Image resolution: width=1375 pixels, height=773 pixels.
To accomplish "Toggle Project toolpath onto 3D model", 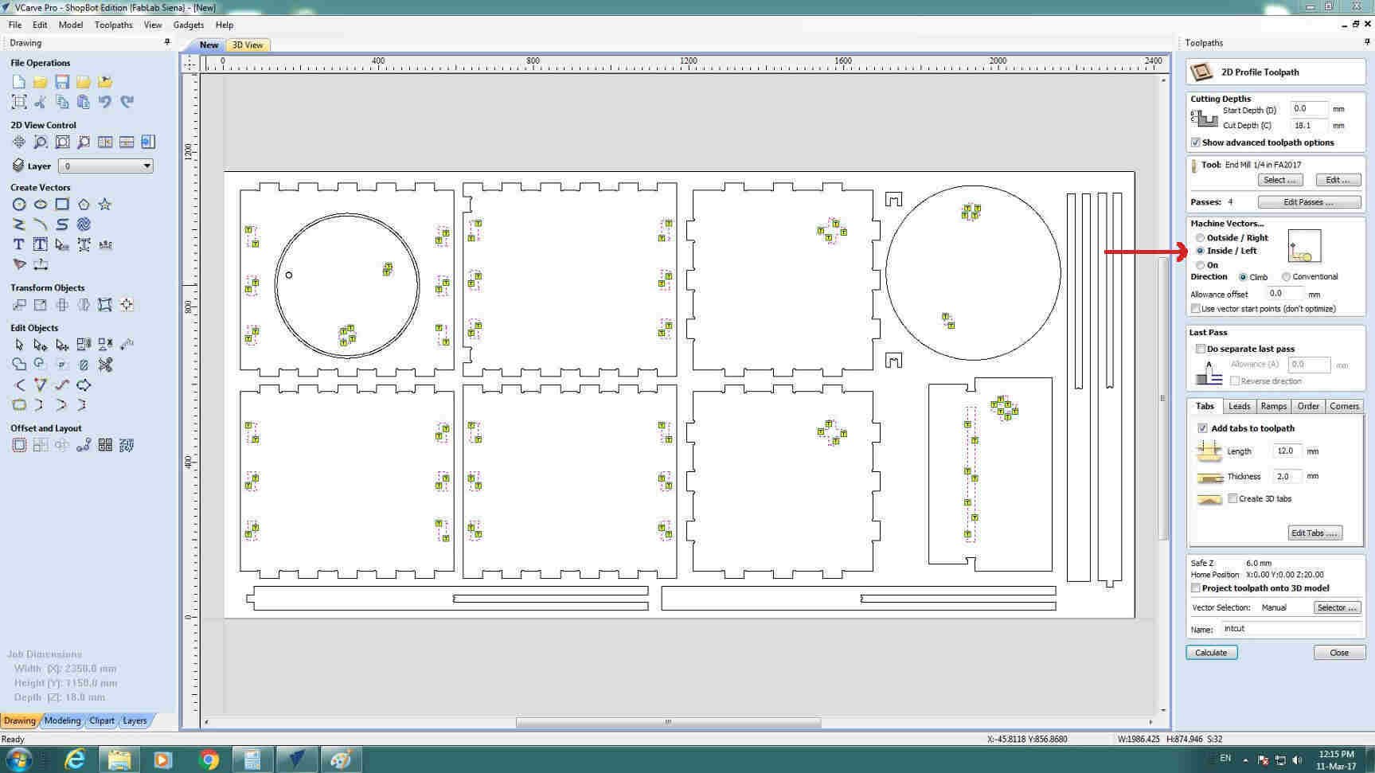I will pos(1196,588).
